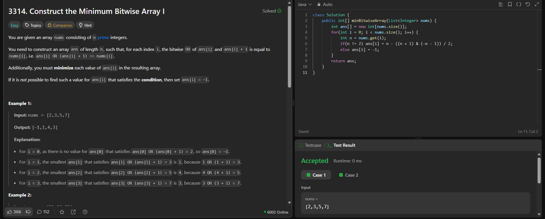Image resolution: width=545 pixels, height=219 pixels.
Task: Open the 112 comments icon
Action: 40,212
